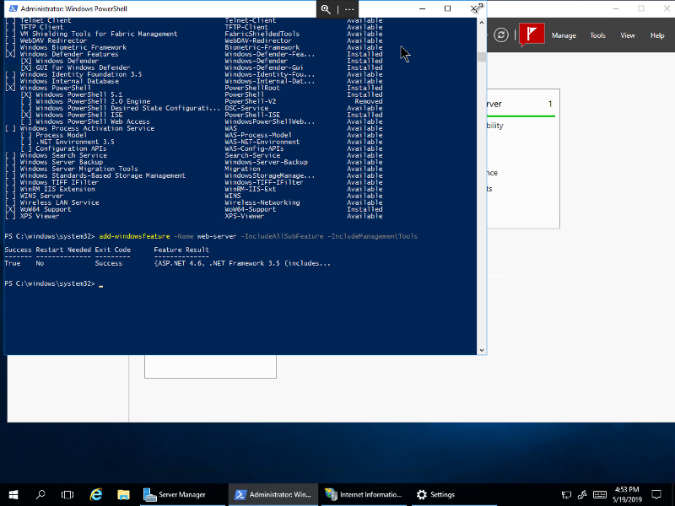The width and height of the screenshot is (675, 506).
Task: Click the PowerShell vertical scrollbar thumb
Action: [482, 57]
